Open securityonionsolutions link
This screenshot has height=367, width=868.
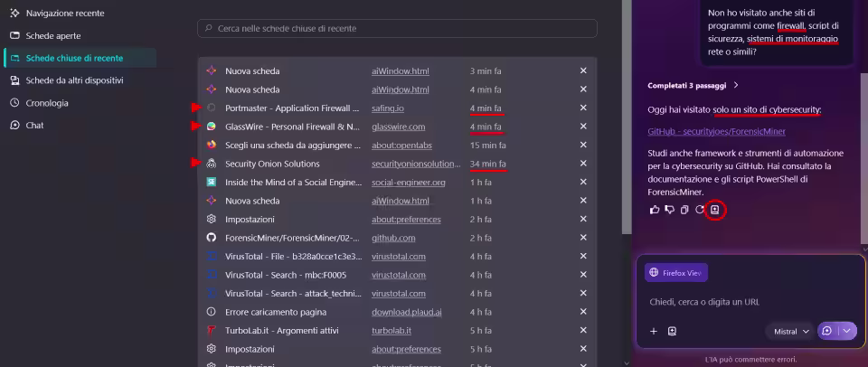pos(416,164)
